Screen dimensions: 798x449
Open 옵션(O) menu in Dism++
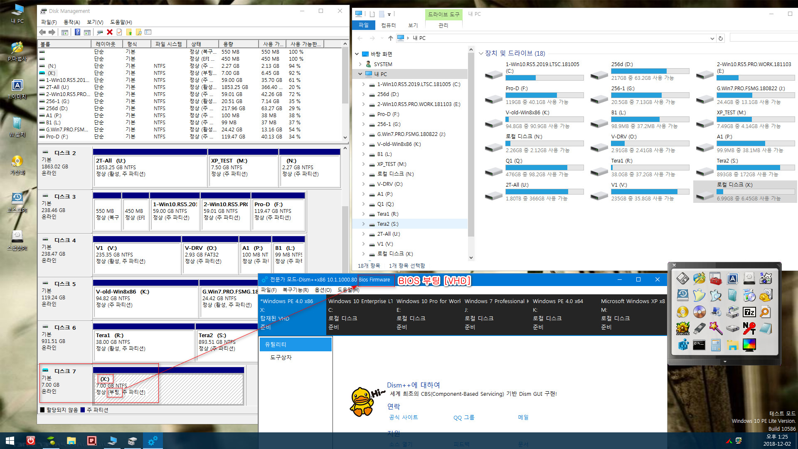[323, 290]
